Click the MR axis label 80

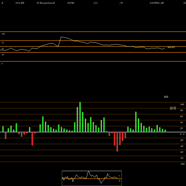[182, 110]
